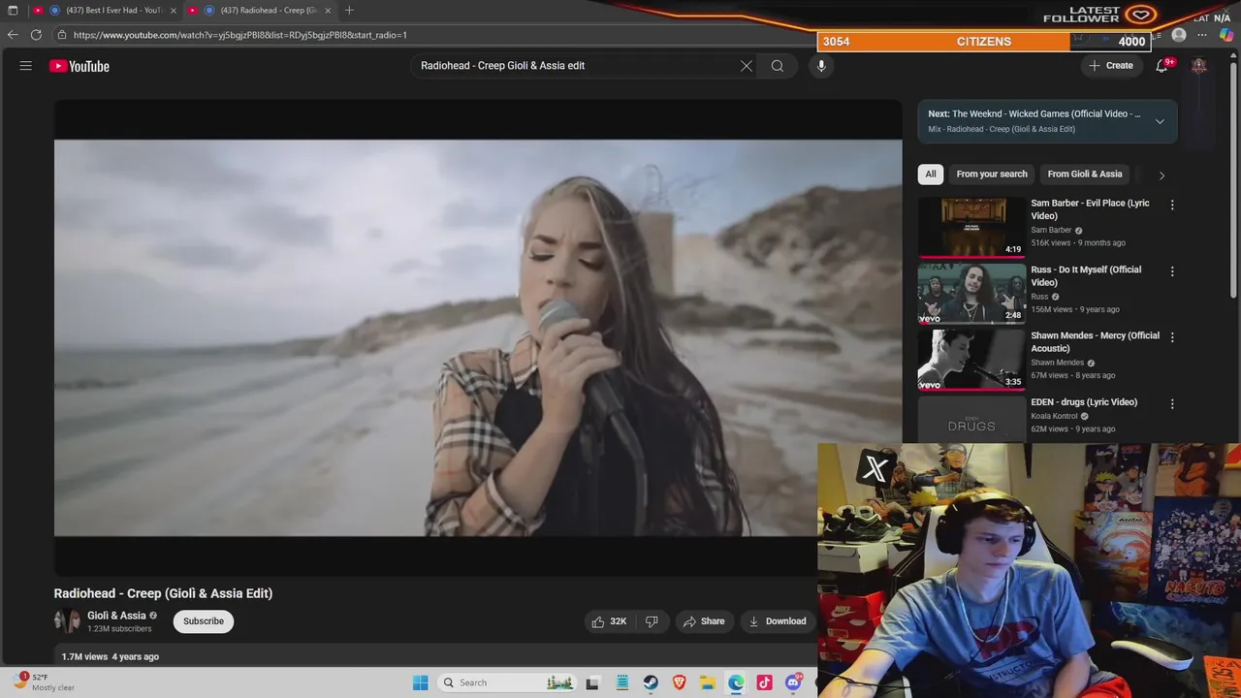Open the weather widget showing 52°F
The image size is (1241, 698).
[46, 682]
